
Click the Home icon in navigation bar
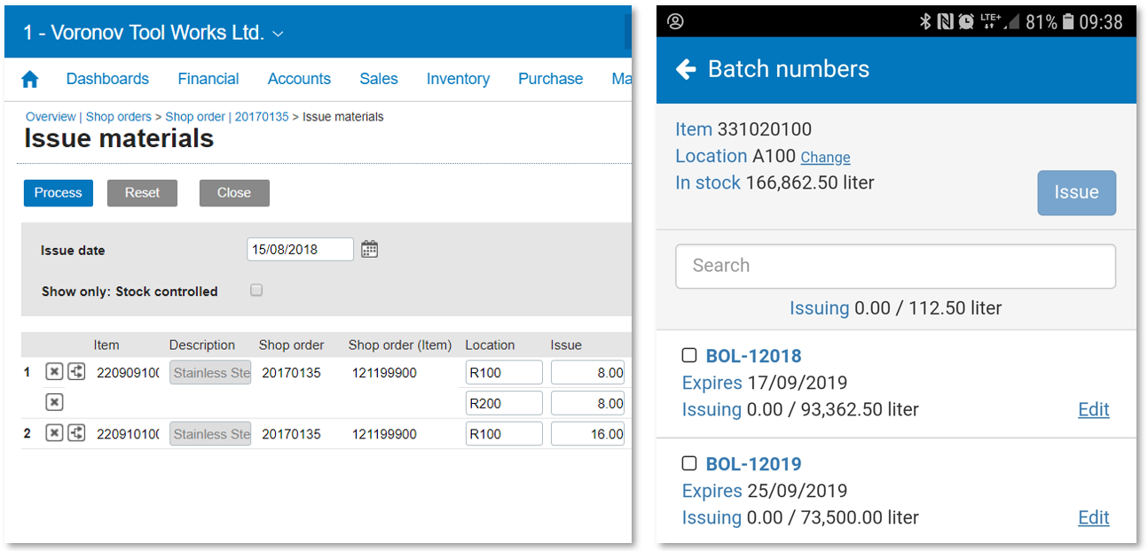(x=30, y=80)
